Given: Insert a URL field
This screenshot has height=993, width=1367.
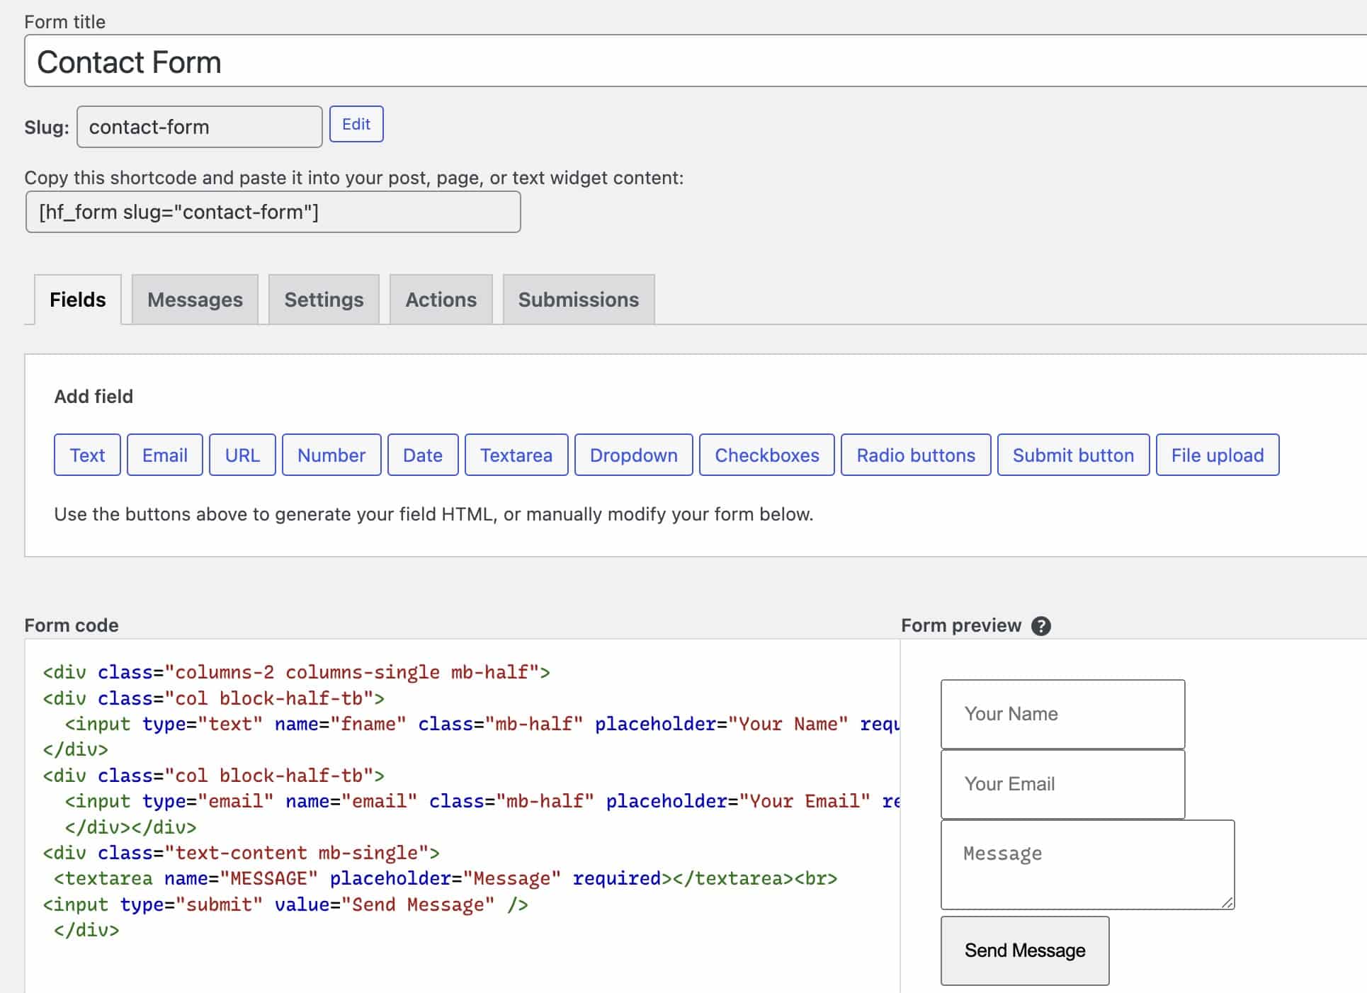Looking at the screenshot, I should [242, 455].
